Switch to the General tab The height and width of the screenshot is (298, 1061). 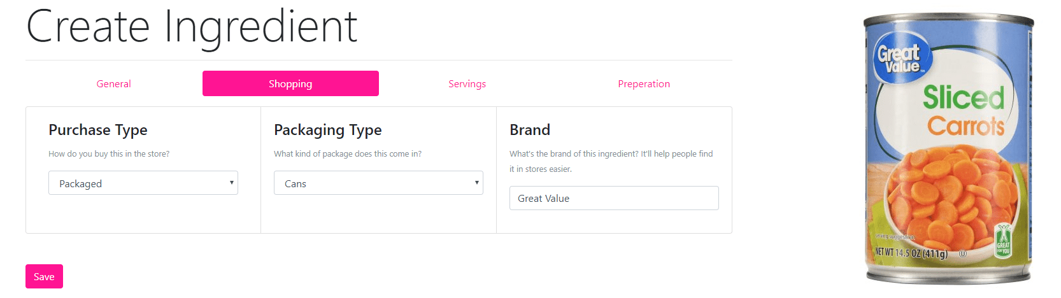(x=113, y=84)
